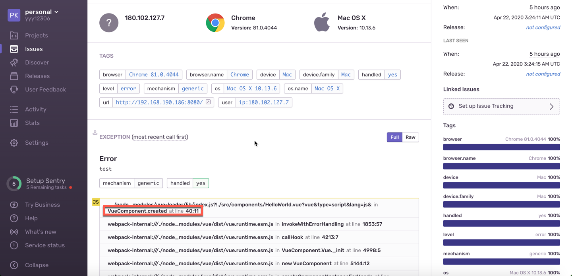Image resolution: width=572 pixels, height=276 pixels.
Task: Click the Discover telescope icon
Action: pos(14,62)
